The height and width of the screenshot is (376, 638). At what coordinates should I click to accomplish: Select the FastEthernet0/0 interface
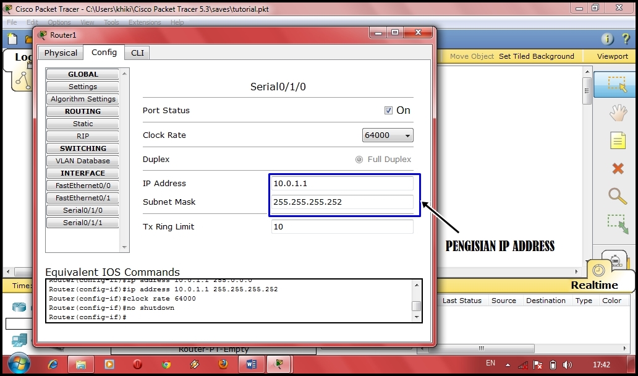click(x=83, y=186)
